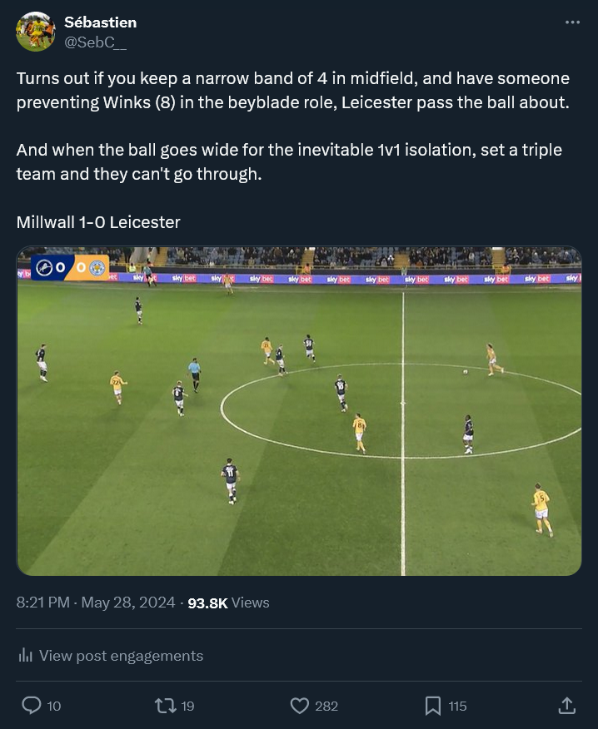The width and height of the screenshot is (598, 729).
Task: Click the 93.8K Views count
Action: click(x=228, y=603)
